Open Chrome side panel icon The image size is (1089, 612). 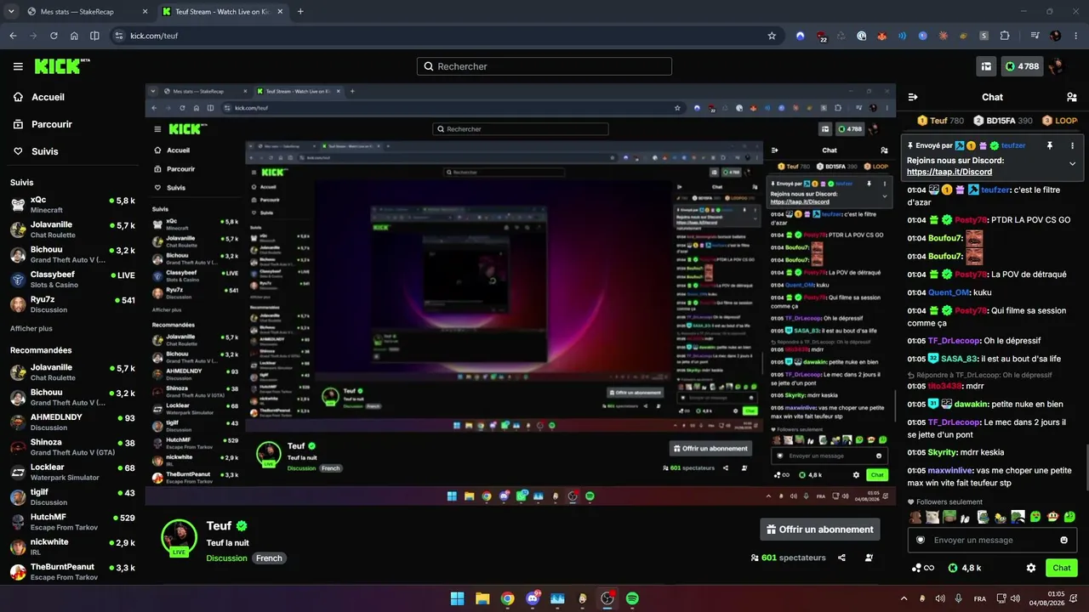point(94,36)
